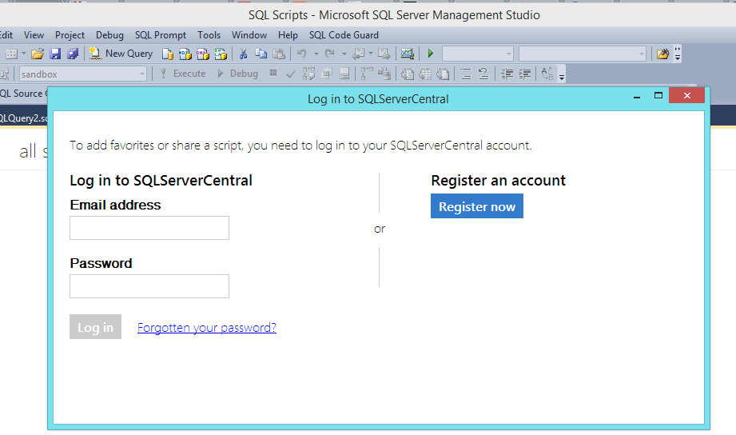Click the Cut scissors icon

(x=243, y=54)
